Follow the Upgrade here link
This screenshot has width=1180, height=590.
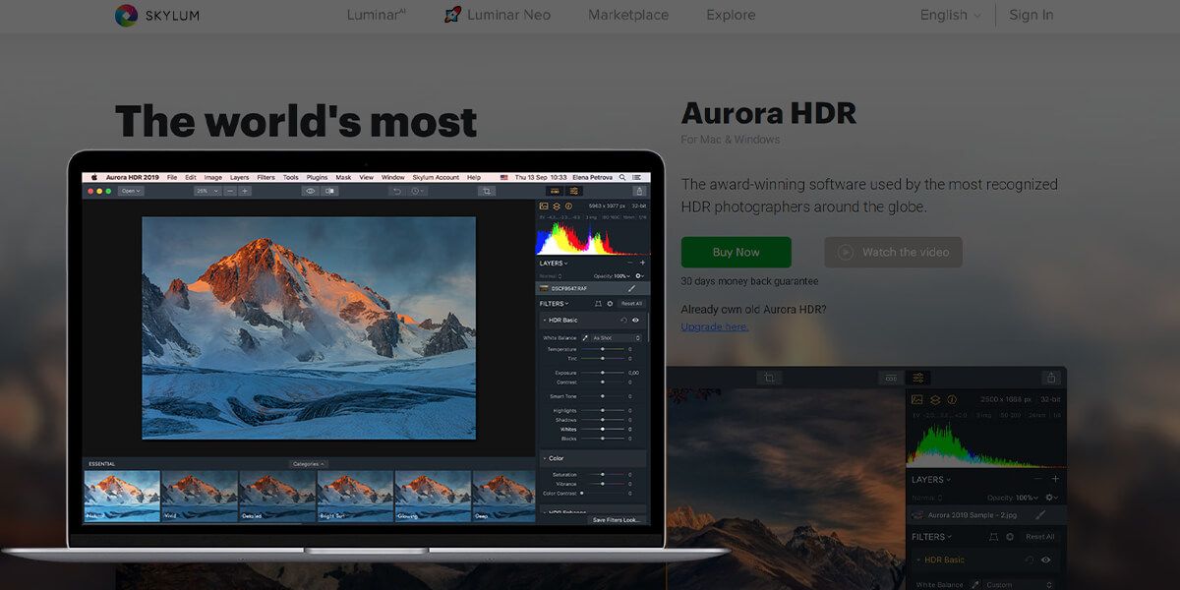[714, 326]
